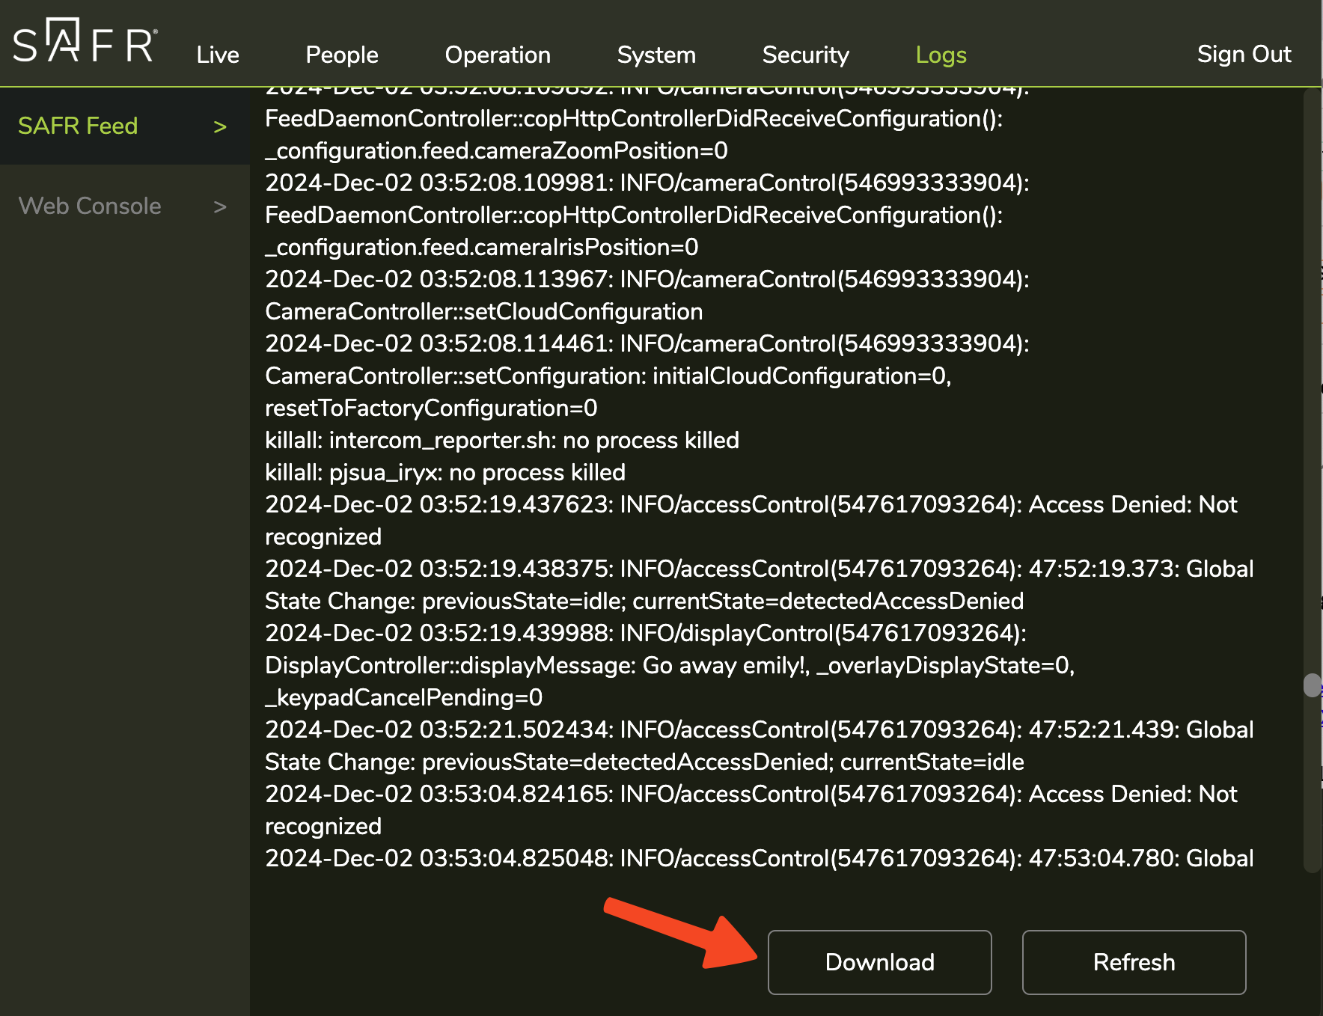Image resolution: width=1323 pixels, height=1016 pixels.
Task: Select the Logs navigation tab
Action: tap(941, 55)
